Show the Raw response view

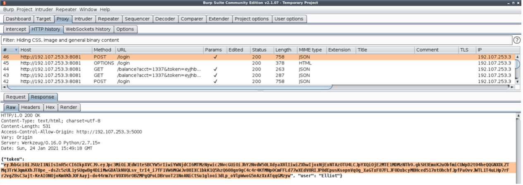point(11,107)
